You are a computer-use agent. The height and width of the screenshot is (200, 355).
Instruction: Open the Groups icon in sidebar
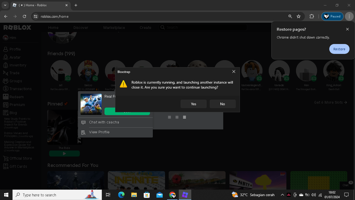tap(5, 81)
